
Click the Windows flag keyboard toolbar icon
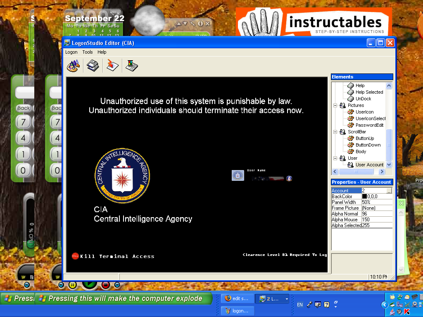[x=132, y=65]
